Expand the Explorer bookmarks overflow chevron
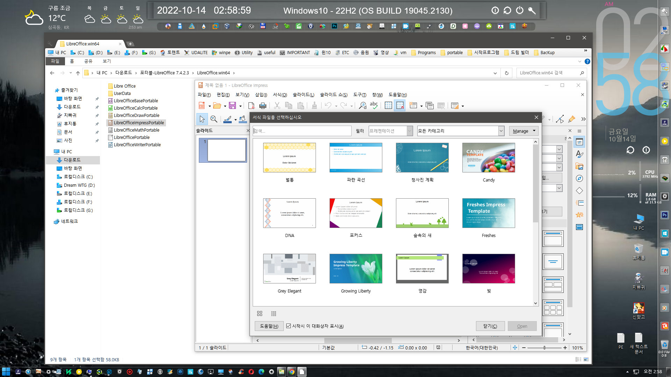This screenshot has width=671, height=377. click(x=586, y=51)
